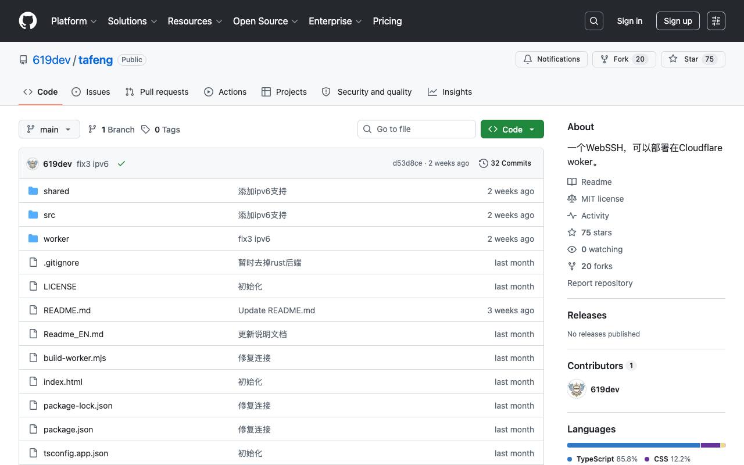Click the GitHub logo icon
This screenshot has height=465, width=744.
point(28,21)
